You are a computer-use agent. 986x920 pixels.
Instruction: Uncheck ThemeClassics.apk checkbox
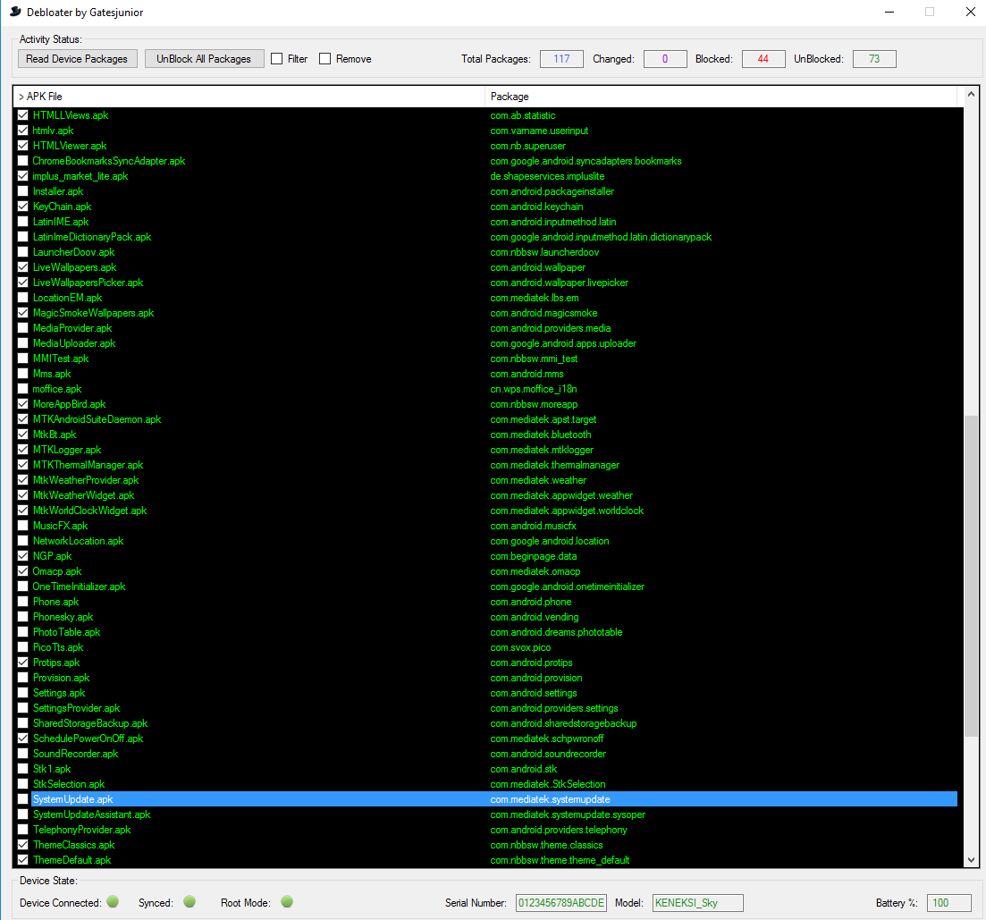pos(22,845)
